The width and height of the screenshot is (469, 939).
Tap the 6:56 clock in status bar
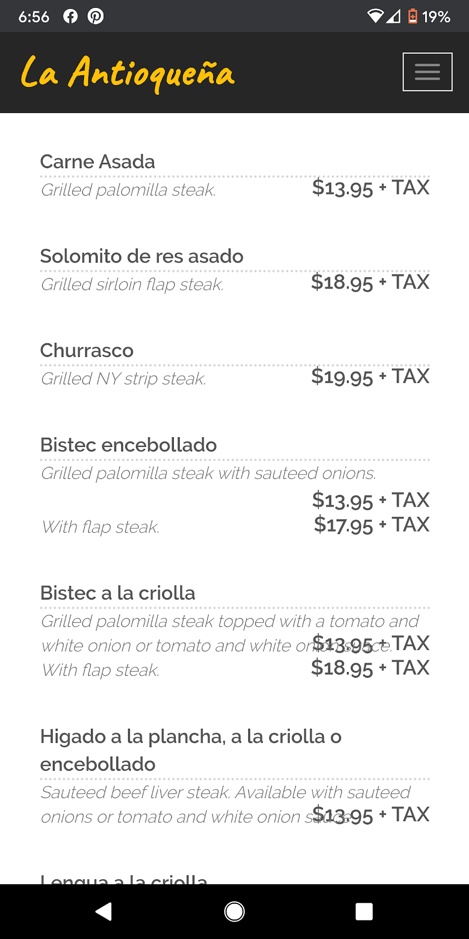34,17
